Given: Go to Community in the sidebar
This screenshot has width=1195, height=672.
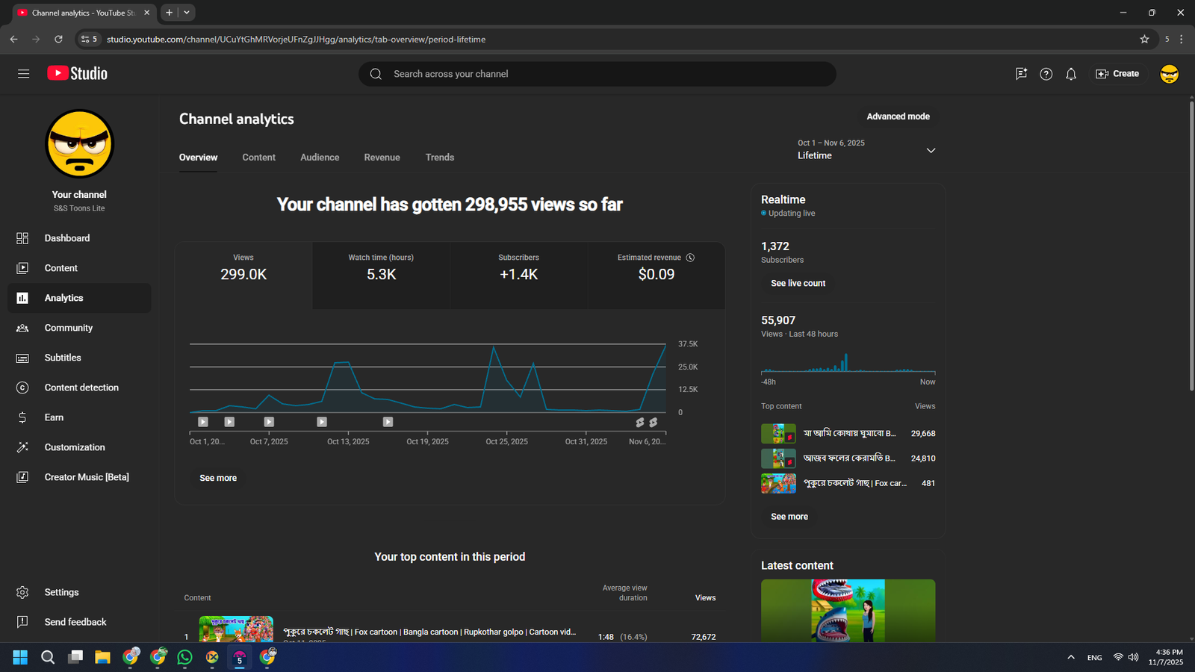Looking at the screenshot, I should point(79,328).
